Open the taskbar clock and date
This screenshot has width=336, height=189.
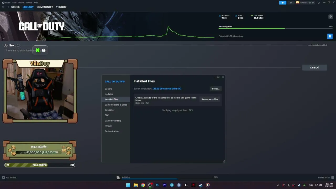[329, 185]
